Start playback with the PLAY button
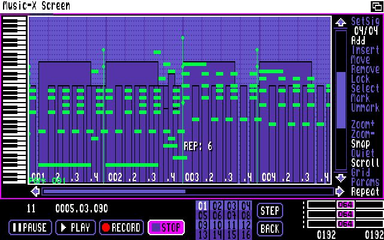The height and width of the screenshot is (240, 384). 76,227
